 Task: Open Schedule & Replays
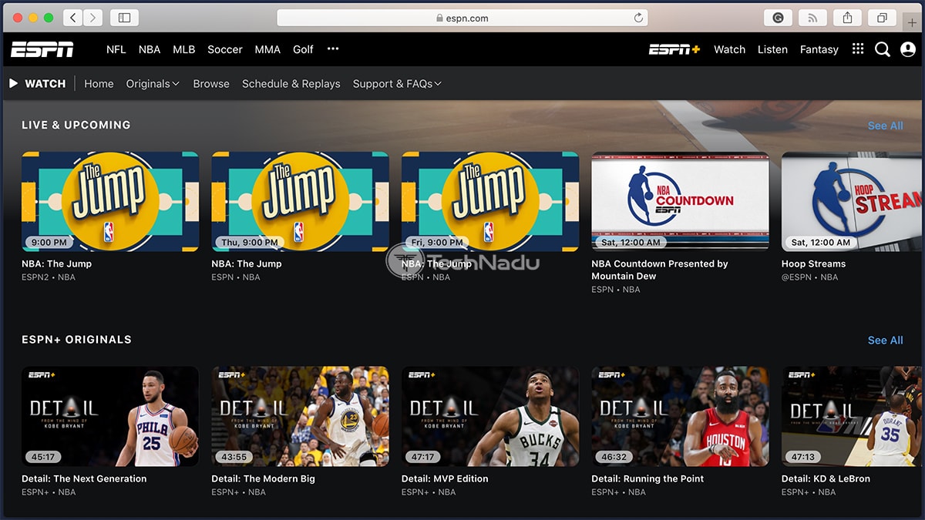coord(291,83)
